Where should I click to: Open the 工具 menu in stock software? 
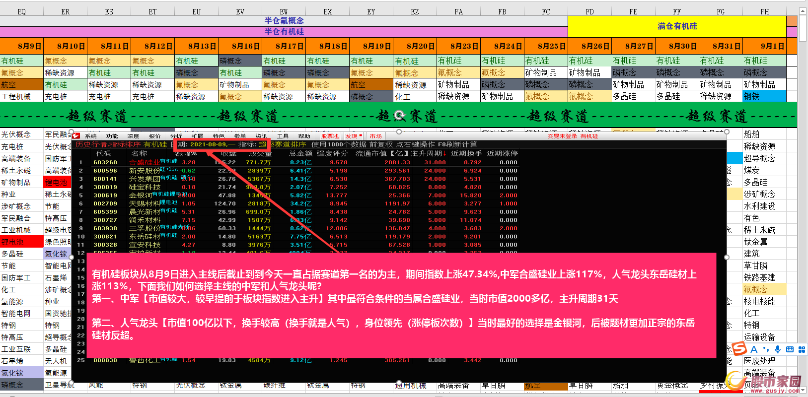pyautogui.click(x=283, y=136)
